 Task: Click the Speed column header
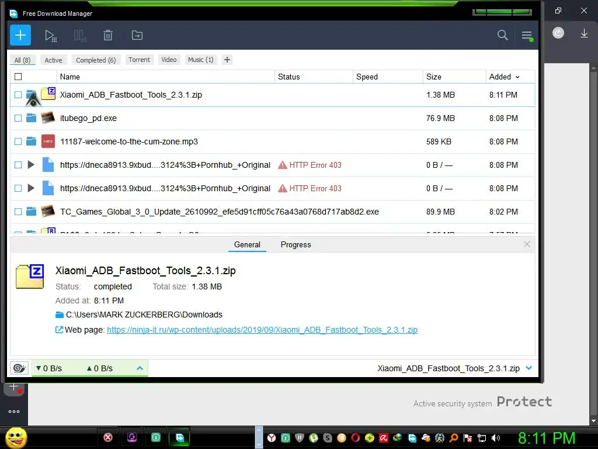(388, 77)
